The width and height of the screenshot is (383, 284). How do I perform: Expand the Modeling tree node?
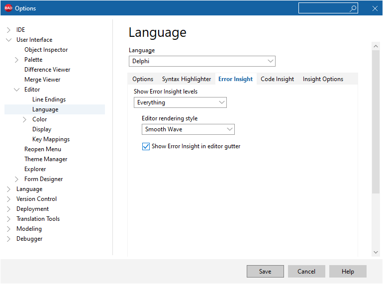pyautogui.click(x=8, y=229)
